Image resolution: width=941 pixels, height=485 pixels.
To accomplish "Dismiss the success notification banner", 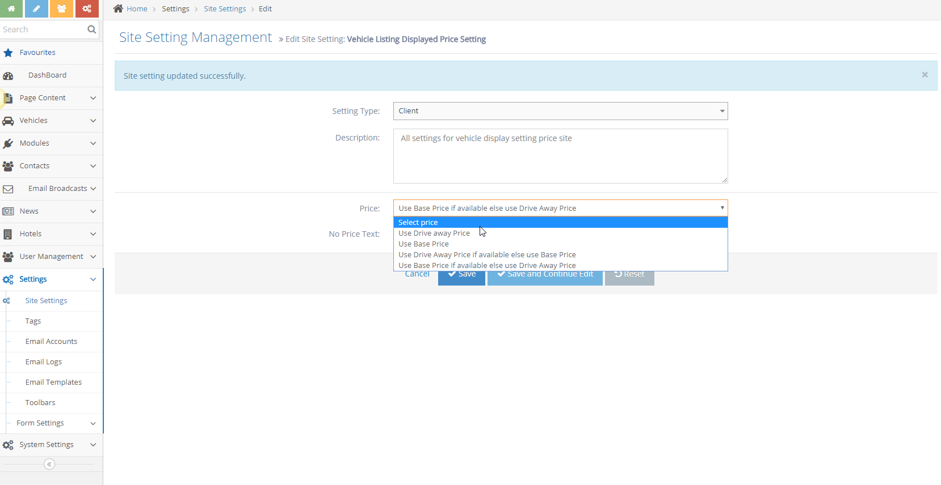I will (x=925, y=75).
